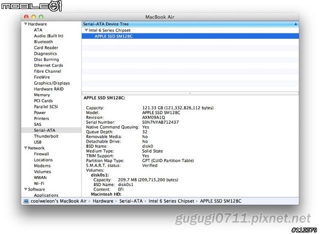The height and width of the screenshot is (234, 320).
Task: Click the Network section label
Action: (36, 148)
